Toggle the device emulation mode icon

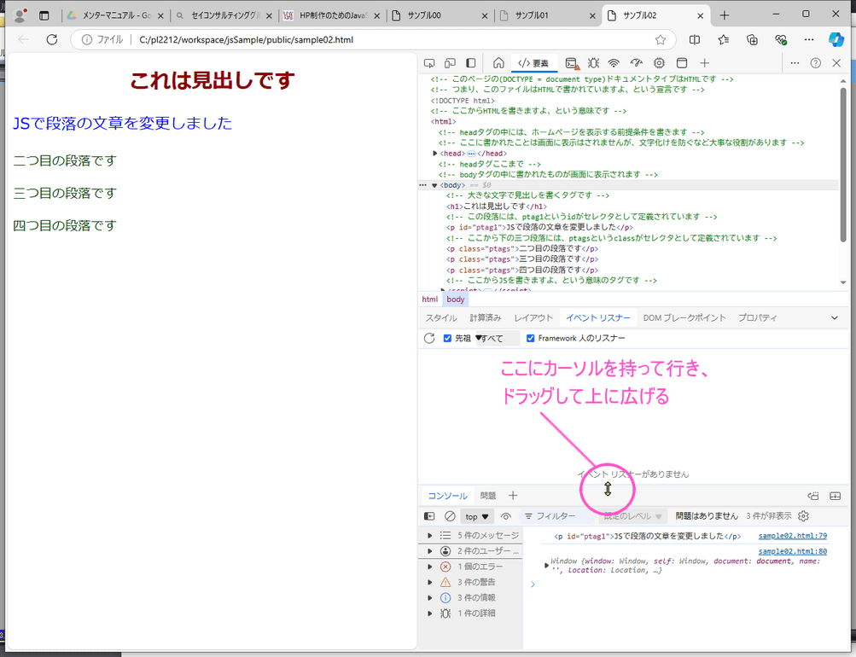[450, 62]
